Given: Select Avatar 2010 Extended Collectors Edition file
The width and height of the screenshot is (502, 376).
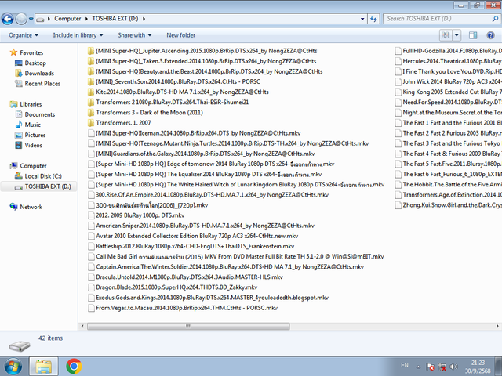Looking at the screenshot, I should coord(197,236).
